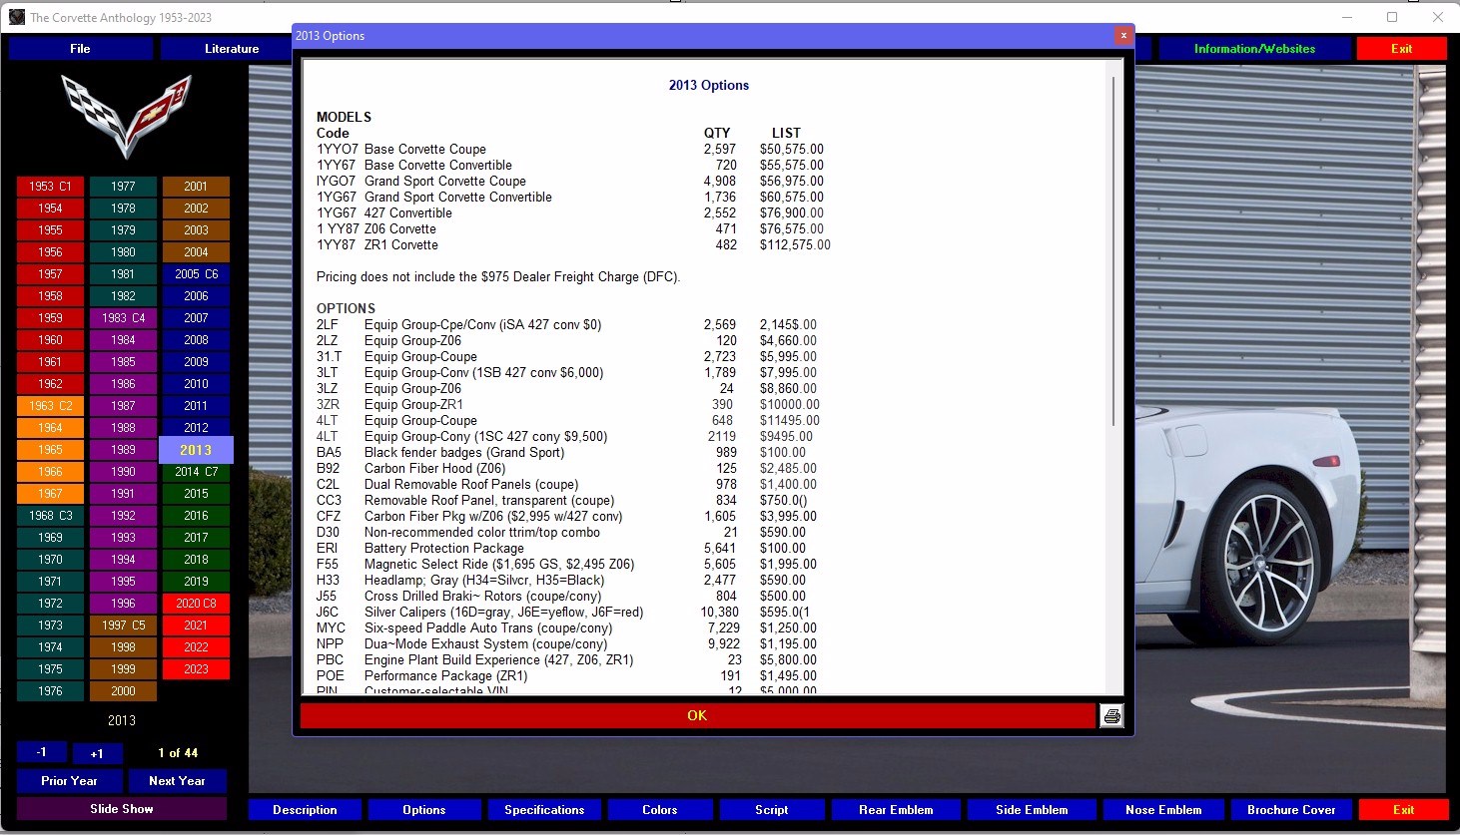The height and width of the screenshot is (835, 1460).
Task: Select the 2014 C7 year button
Action: coord(196,472)
